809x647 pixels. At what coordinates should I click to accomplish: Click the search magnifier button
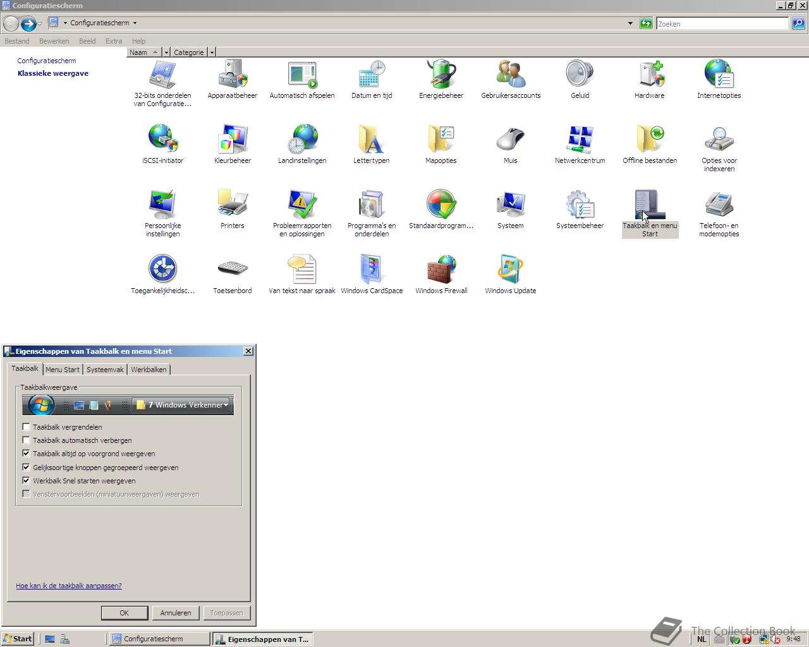798,23
